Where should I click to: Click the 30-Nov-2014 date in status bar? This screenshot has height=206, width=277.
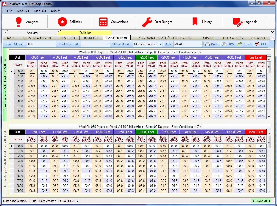[261, 201]
